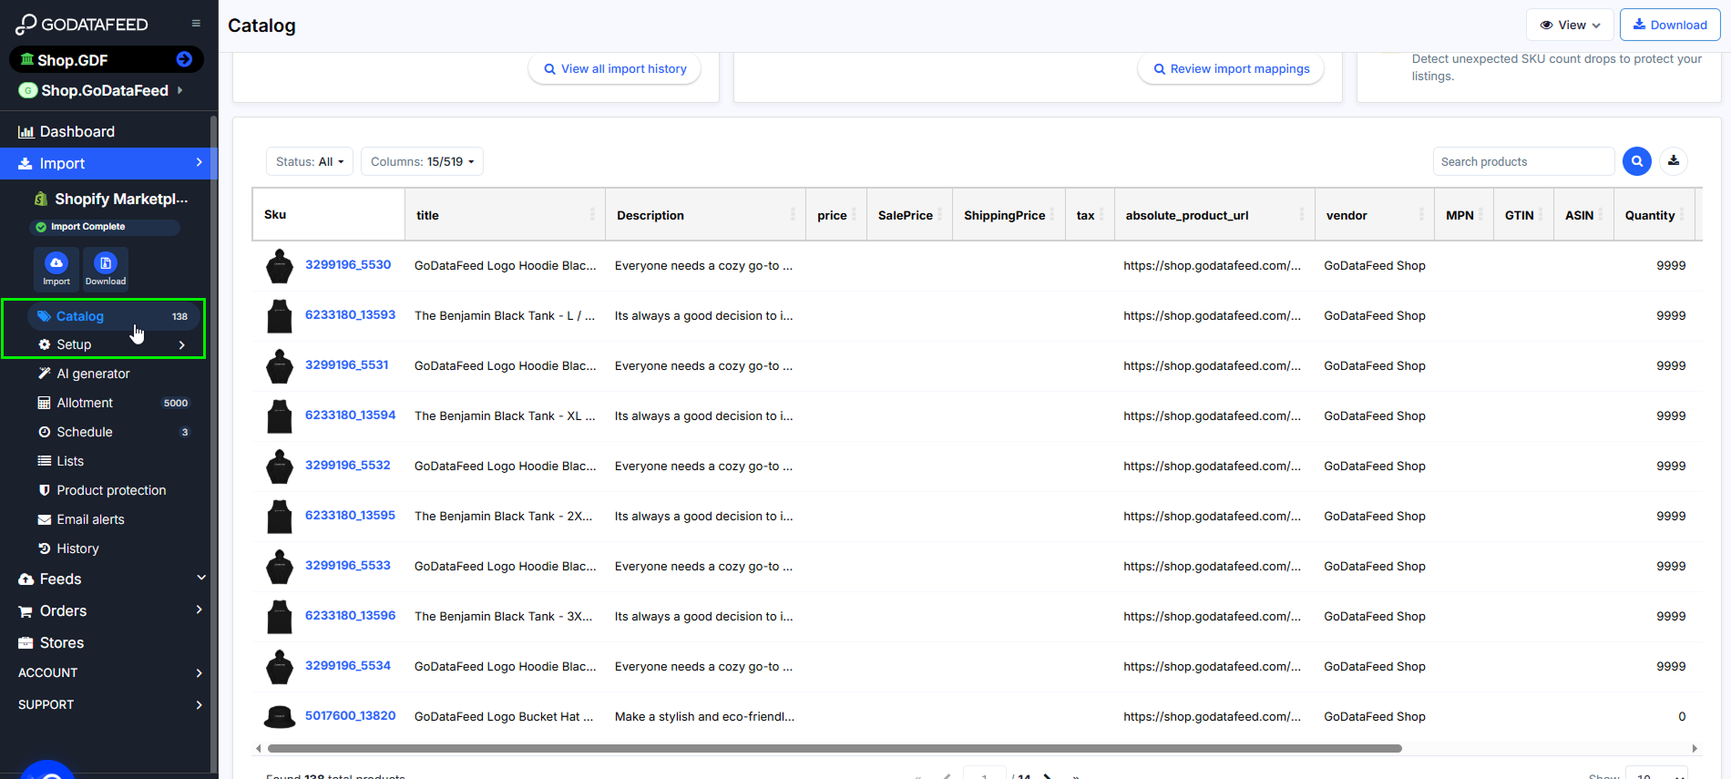Switch store via the Shop.GoDataFeed selector

click(102, 90)
